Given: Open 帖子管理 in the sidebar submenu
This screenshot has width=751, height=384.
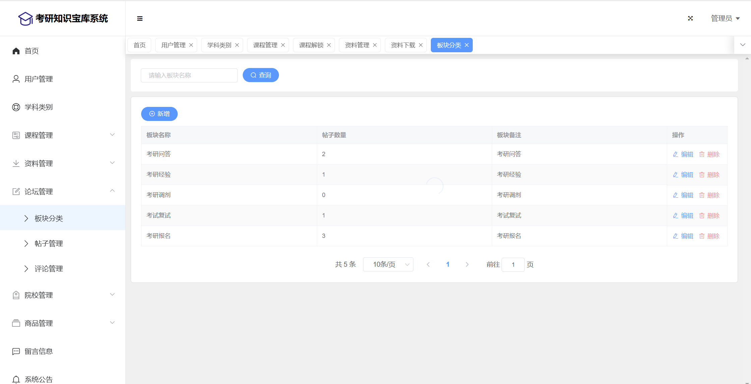Looking at the screenshot, I should coord(49,244).
